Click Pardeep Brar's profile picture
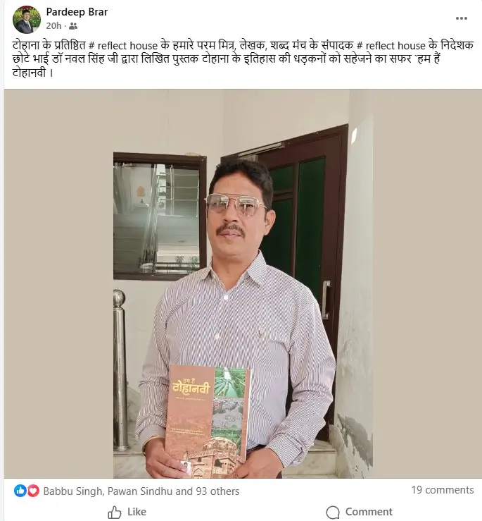This screenshot has width=482, height=521. pos(27,19)
